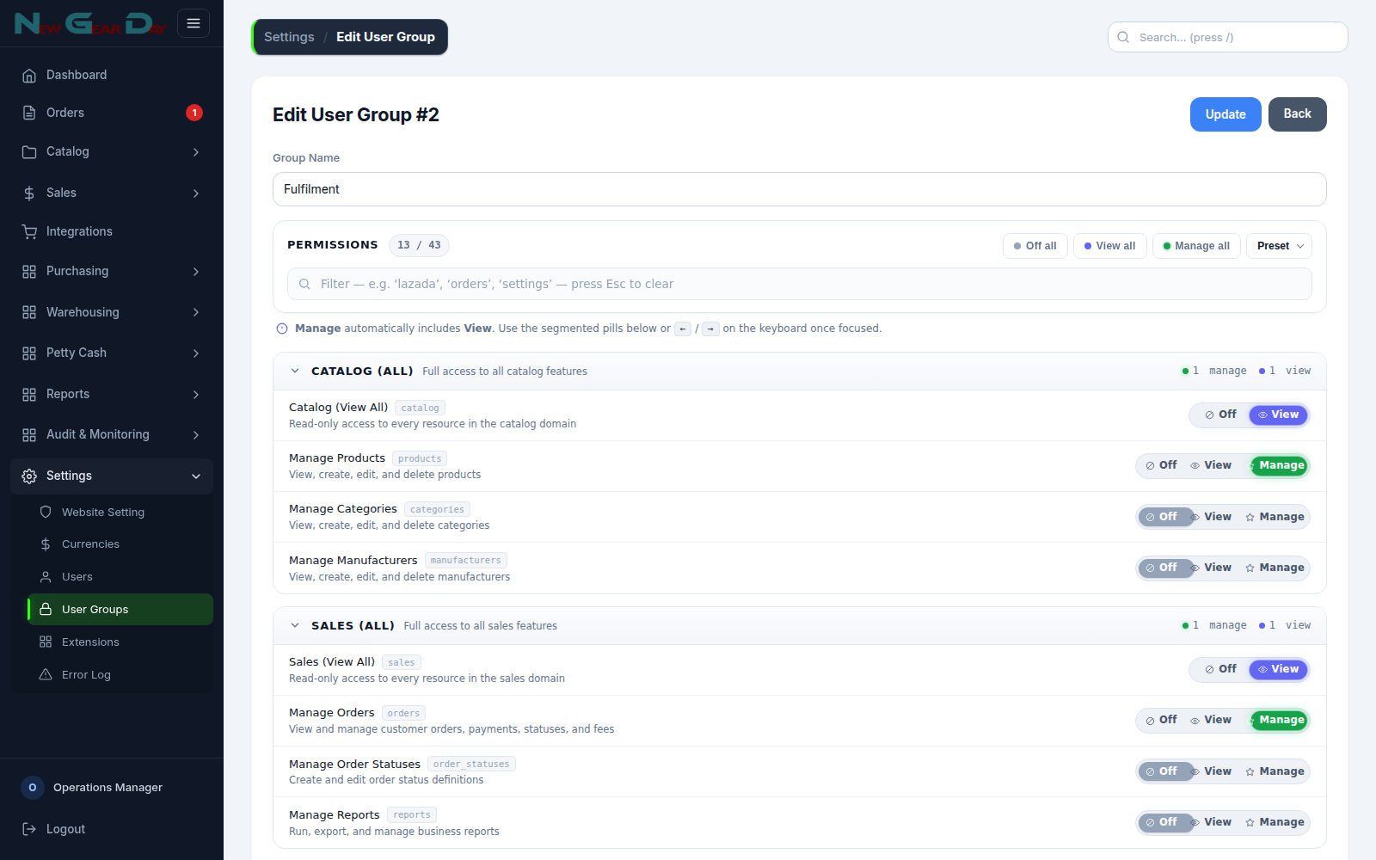Click the Petty Cash grid icon
Image resolution: width=1376 pixels, height=860 pixels.
(x=29, y=353)
